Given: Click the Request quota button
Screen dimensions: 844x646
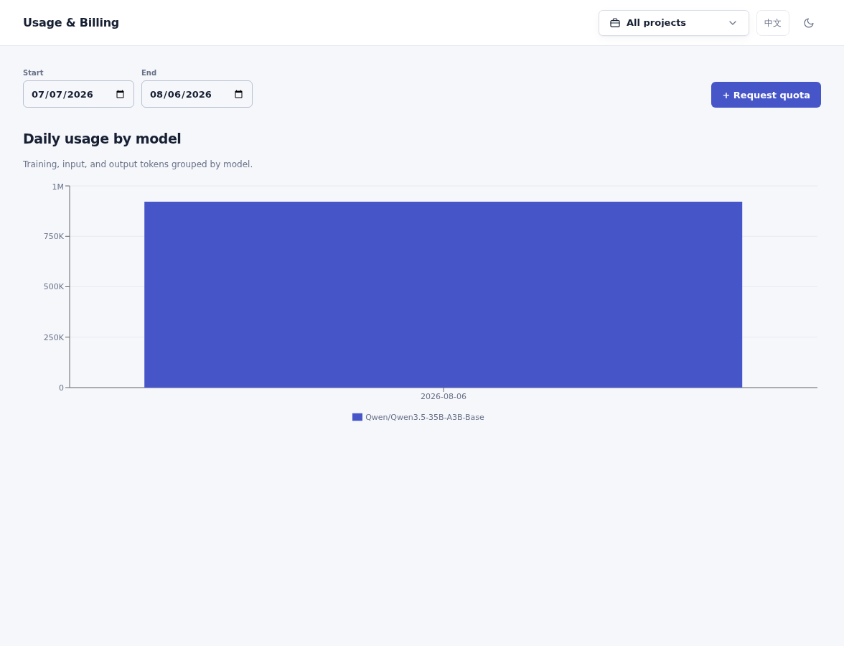Looking at the screenshot, I should 765,95.
